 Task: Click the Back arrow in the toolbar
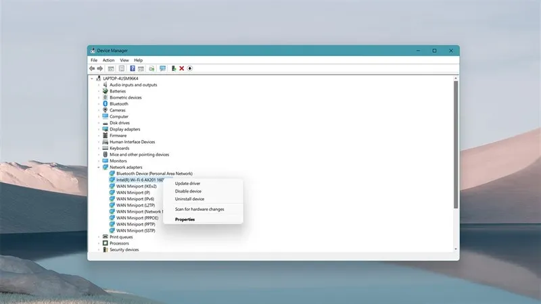(x=92, y=68)
